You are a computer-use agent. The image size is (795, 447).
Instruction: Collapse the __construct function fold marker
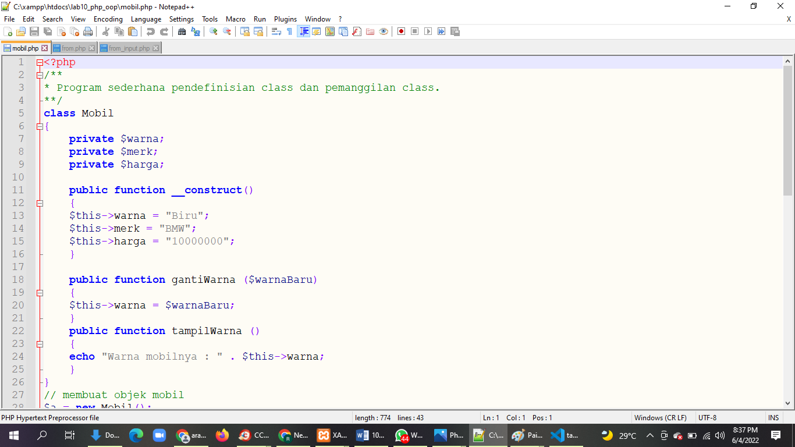tap(39, 203)
